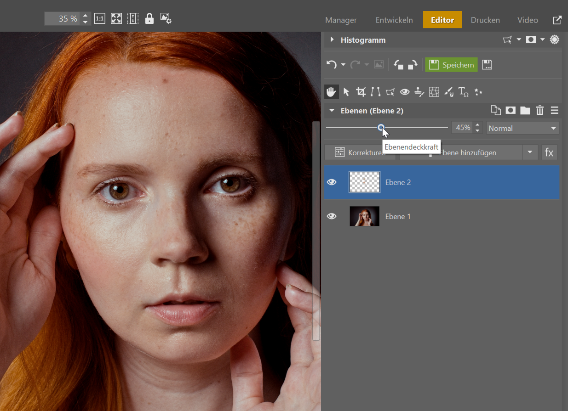
Task: Delete layer using the trash icon
Action: point(540,111)
